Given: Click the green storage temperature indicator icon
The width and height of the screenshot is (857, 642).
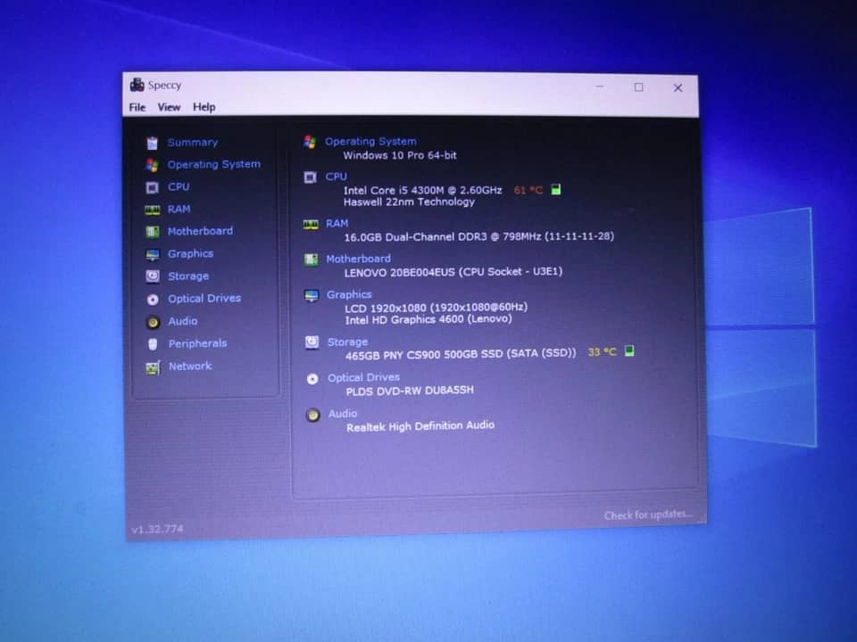Looking at the screenshot, I should point(629,350).
